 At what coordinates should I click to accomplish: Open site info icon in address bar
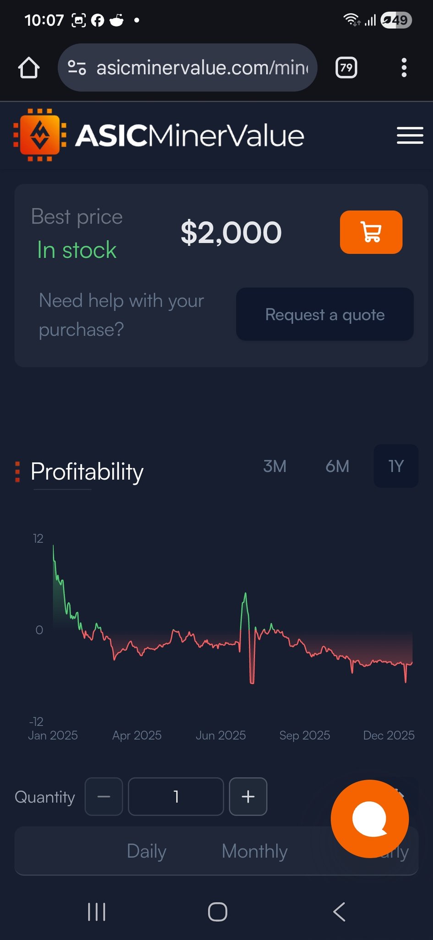(x=77, y=68)
